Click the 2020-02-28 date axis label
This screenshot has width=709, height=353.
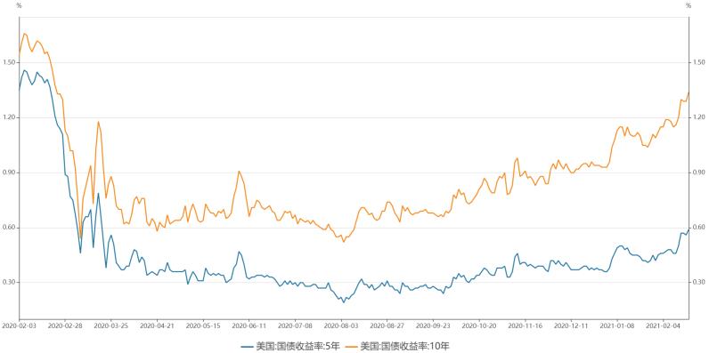[x=65, y=325]
